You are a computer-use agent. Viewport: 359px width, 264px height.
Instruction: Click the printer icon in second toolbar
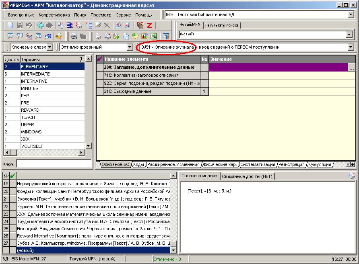tap(98, 36)
